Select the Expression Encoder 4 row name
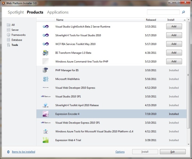The image size is (192, 159). (67, 114)
